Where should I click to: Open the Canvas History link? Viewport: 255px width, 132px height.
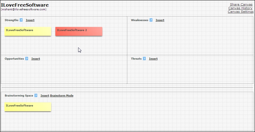point(240,8)
